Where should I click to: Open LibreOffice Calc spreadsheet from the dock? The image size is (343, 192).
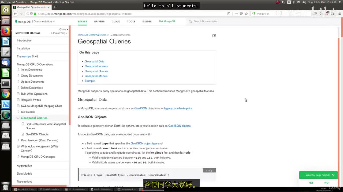(6, 73)
